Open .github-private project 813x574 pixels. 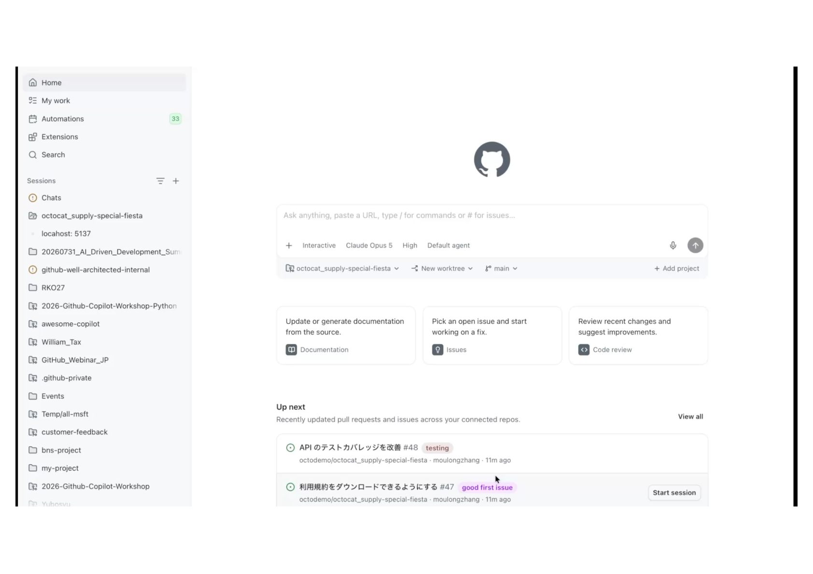[104, 378]
